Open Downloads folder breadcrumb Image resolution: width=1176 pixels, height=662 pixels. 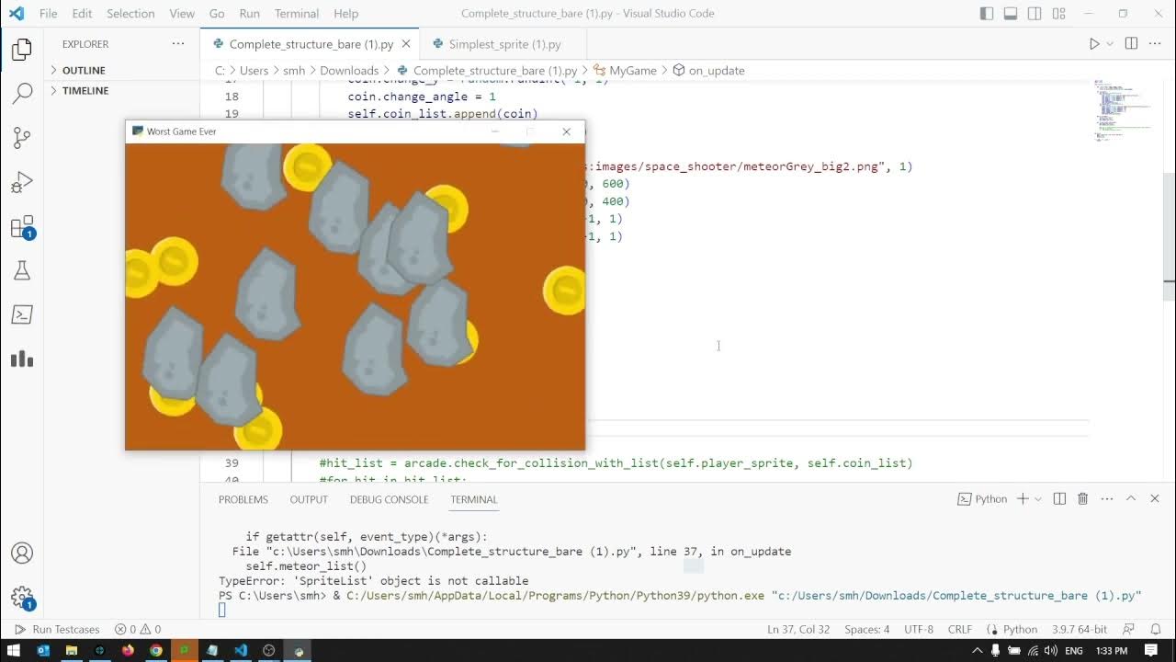(x=349, y=71)
